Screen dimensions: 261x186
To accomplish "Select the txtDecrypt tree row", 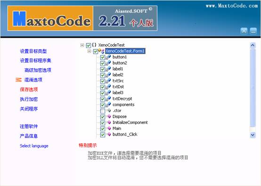I will pyautogui.click(x=122, y=99).
